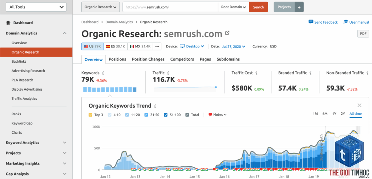
Task: Click info icon beside Organic Keywords Trend
Action: [155, 106]
